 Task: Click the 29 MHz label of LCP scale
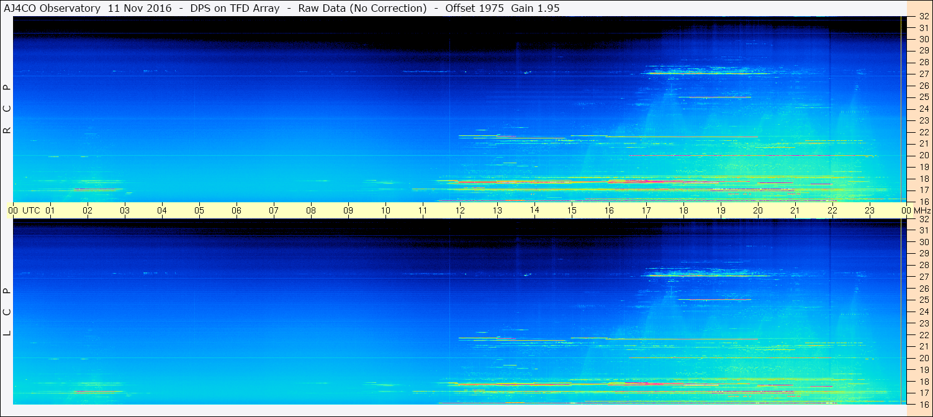click(923, 254)
